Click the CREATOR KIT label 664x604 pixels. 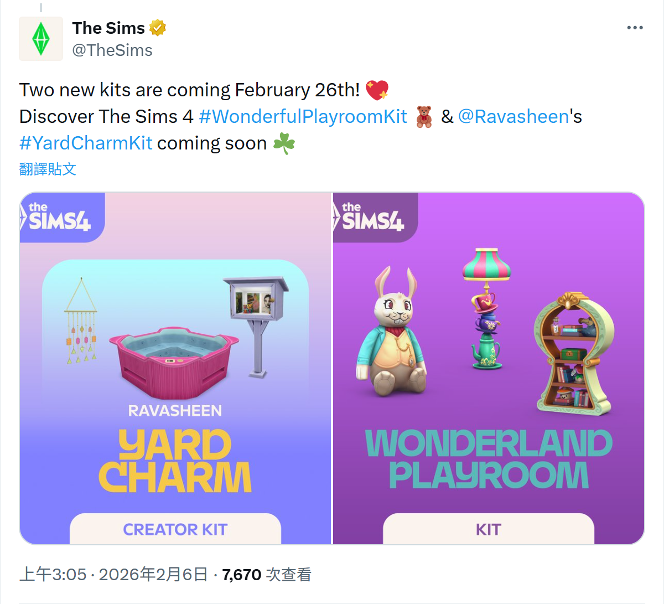coord(175,529)
